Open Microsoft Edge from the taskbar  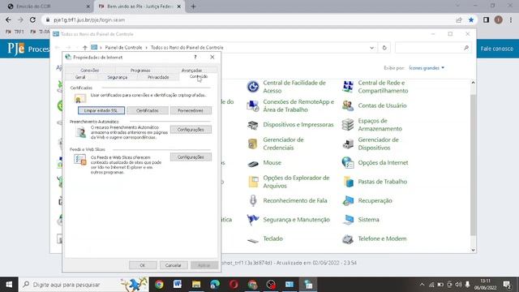click(215, 285)
